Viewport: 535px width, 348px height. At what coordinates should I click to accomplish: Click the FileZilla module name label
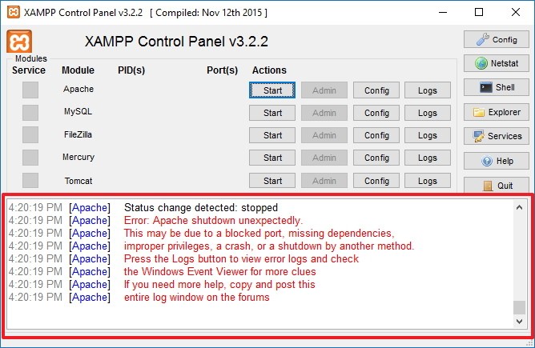point(78,134)
